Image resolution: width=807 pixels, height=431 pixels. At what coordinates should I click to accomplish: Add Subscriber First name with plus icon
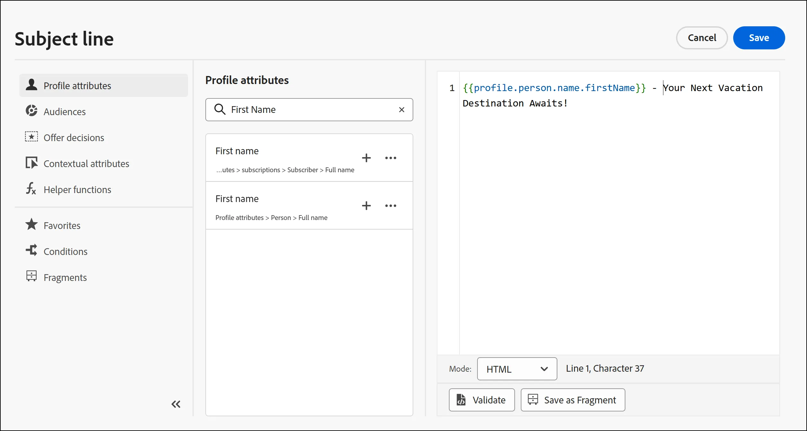tap(366, 158)
